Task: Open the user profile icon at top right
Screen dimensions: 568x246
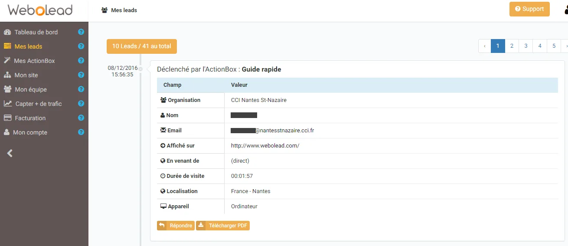Action: click(565, 9)
